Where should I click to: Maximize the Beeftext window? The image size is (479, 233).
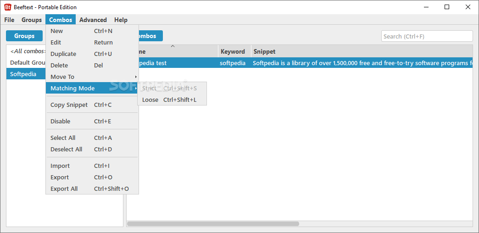[x=447, y=7]
